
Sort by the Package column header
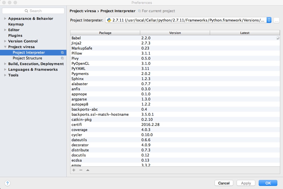point(105,33)
